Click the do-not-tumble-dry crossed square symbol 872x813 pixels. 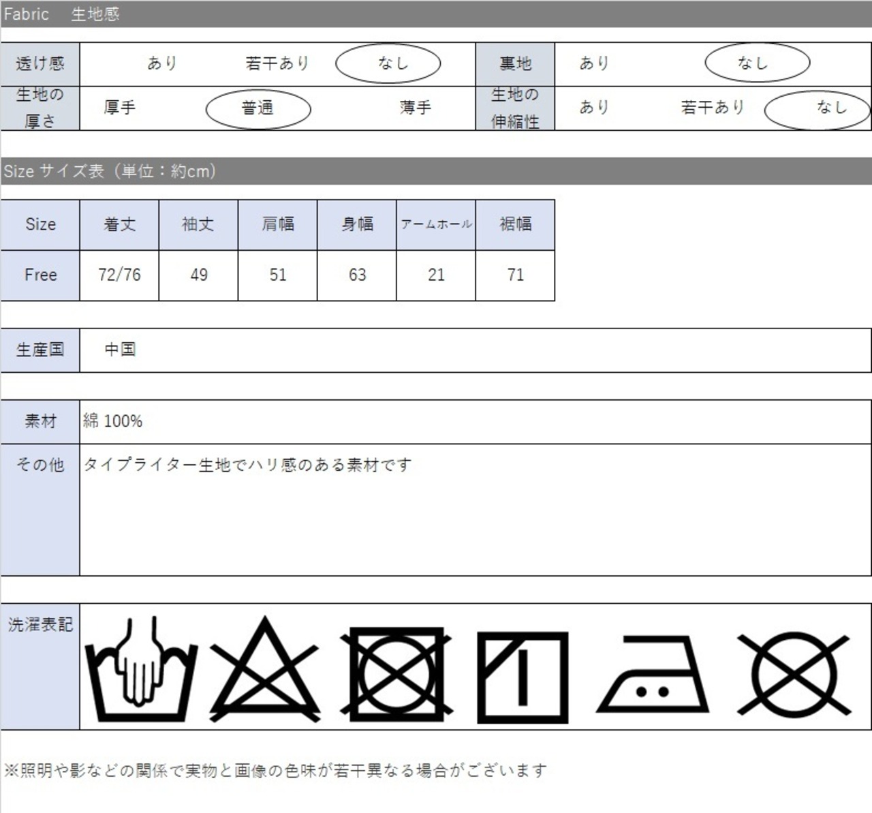(x=396, y=674)
